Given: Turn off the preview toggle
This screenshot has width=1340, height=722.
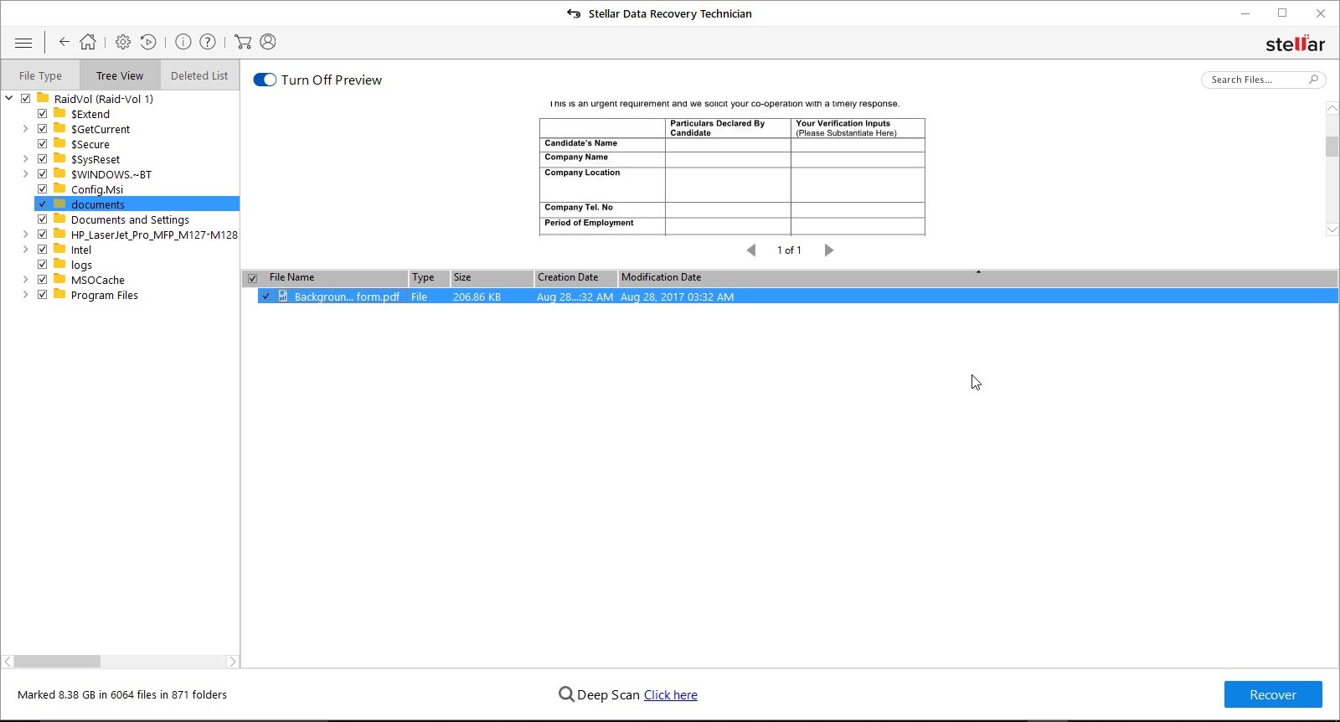Looking at the screenshot, I should pos(265,80).
